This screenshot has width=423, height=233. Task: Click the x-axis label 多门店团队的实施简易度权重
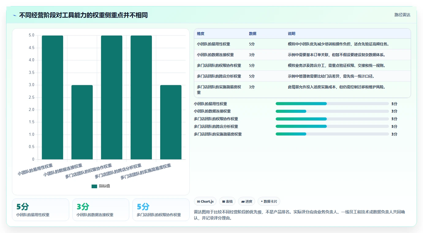146,172
